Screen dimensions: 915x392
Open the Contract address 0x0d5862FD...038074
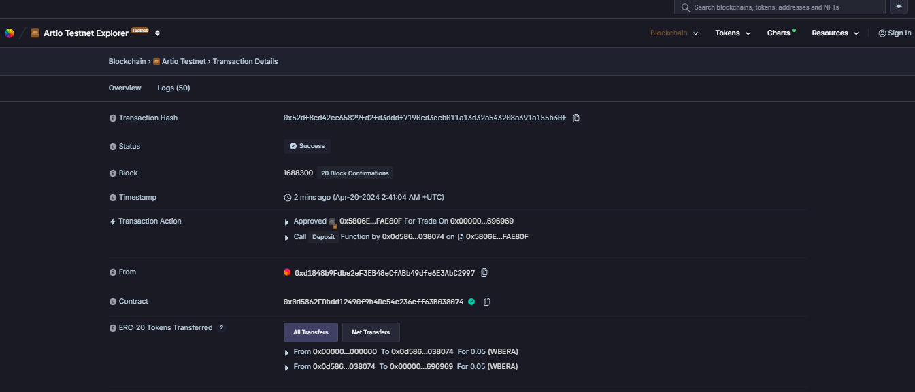point(373,302)
